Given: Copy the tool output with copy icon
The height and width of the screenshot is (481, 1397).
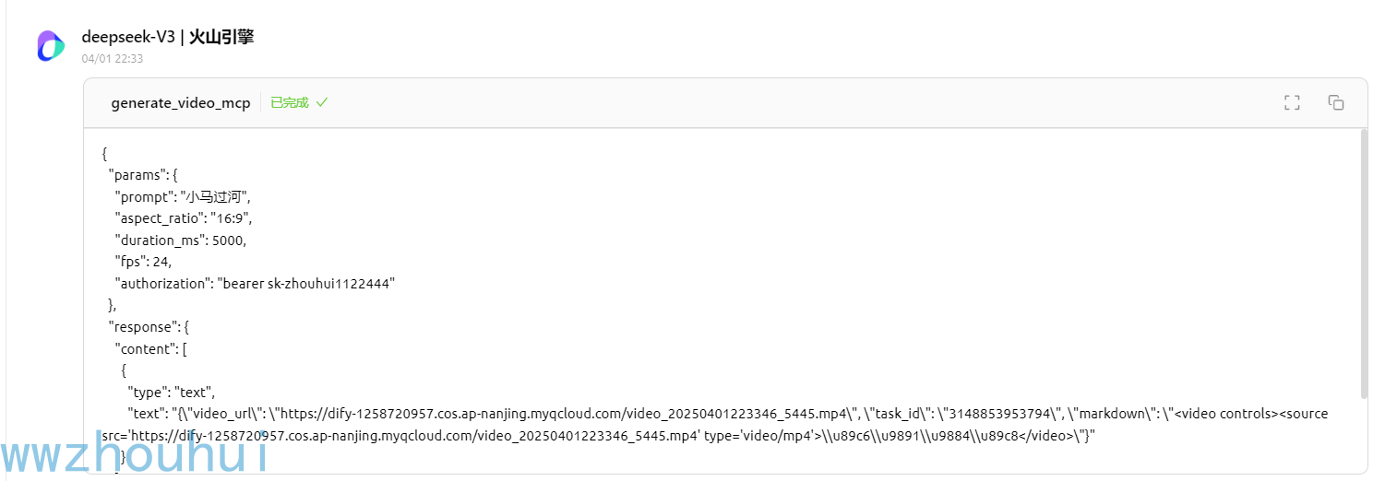Looking at the screenshot, I should 1335,103.
